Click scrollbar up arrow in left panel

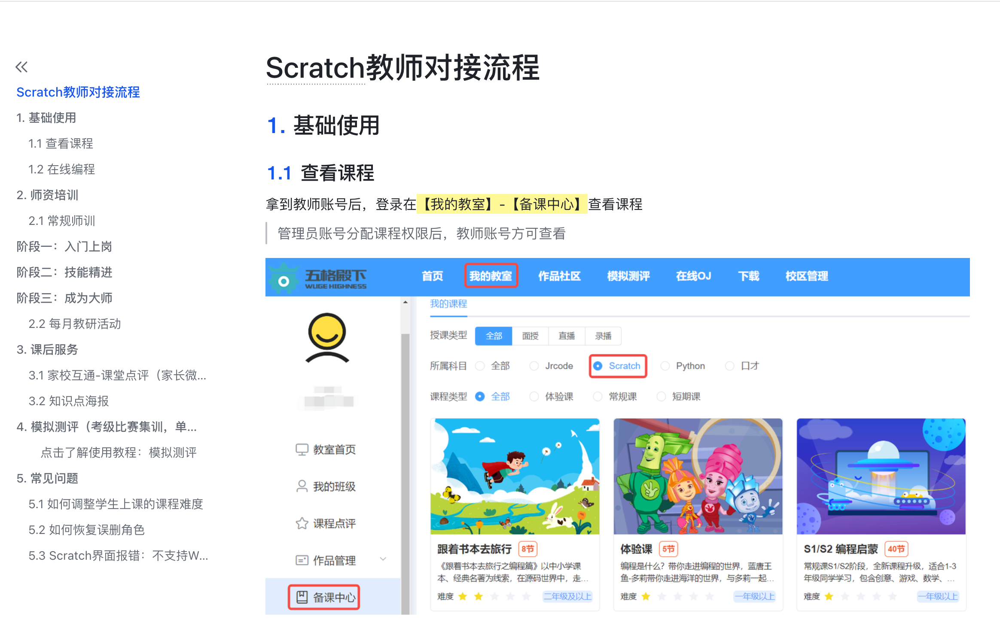(405, 303)
